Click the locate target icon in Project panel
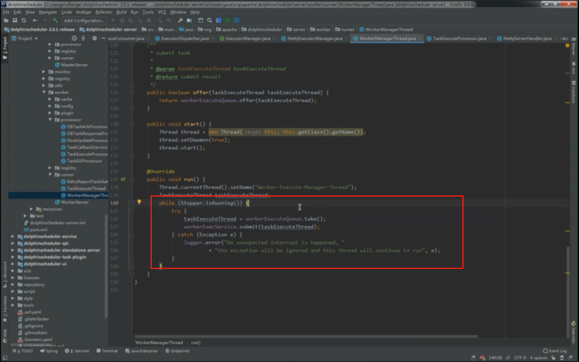This screenshot has width=579, height=362. click(x=74, y=39)
